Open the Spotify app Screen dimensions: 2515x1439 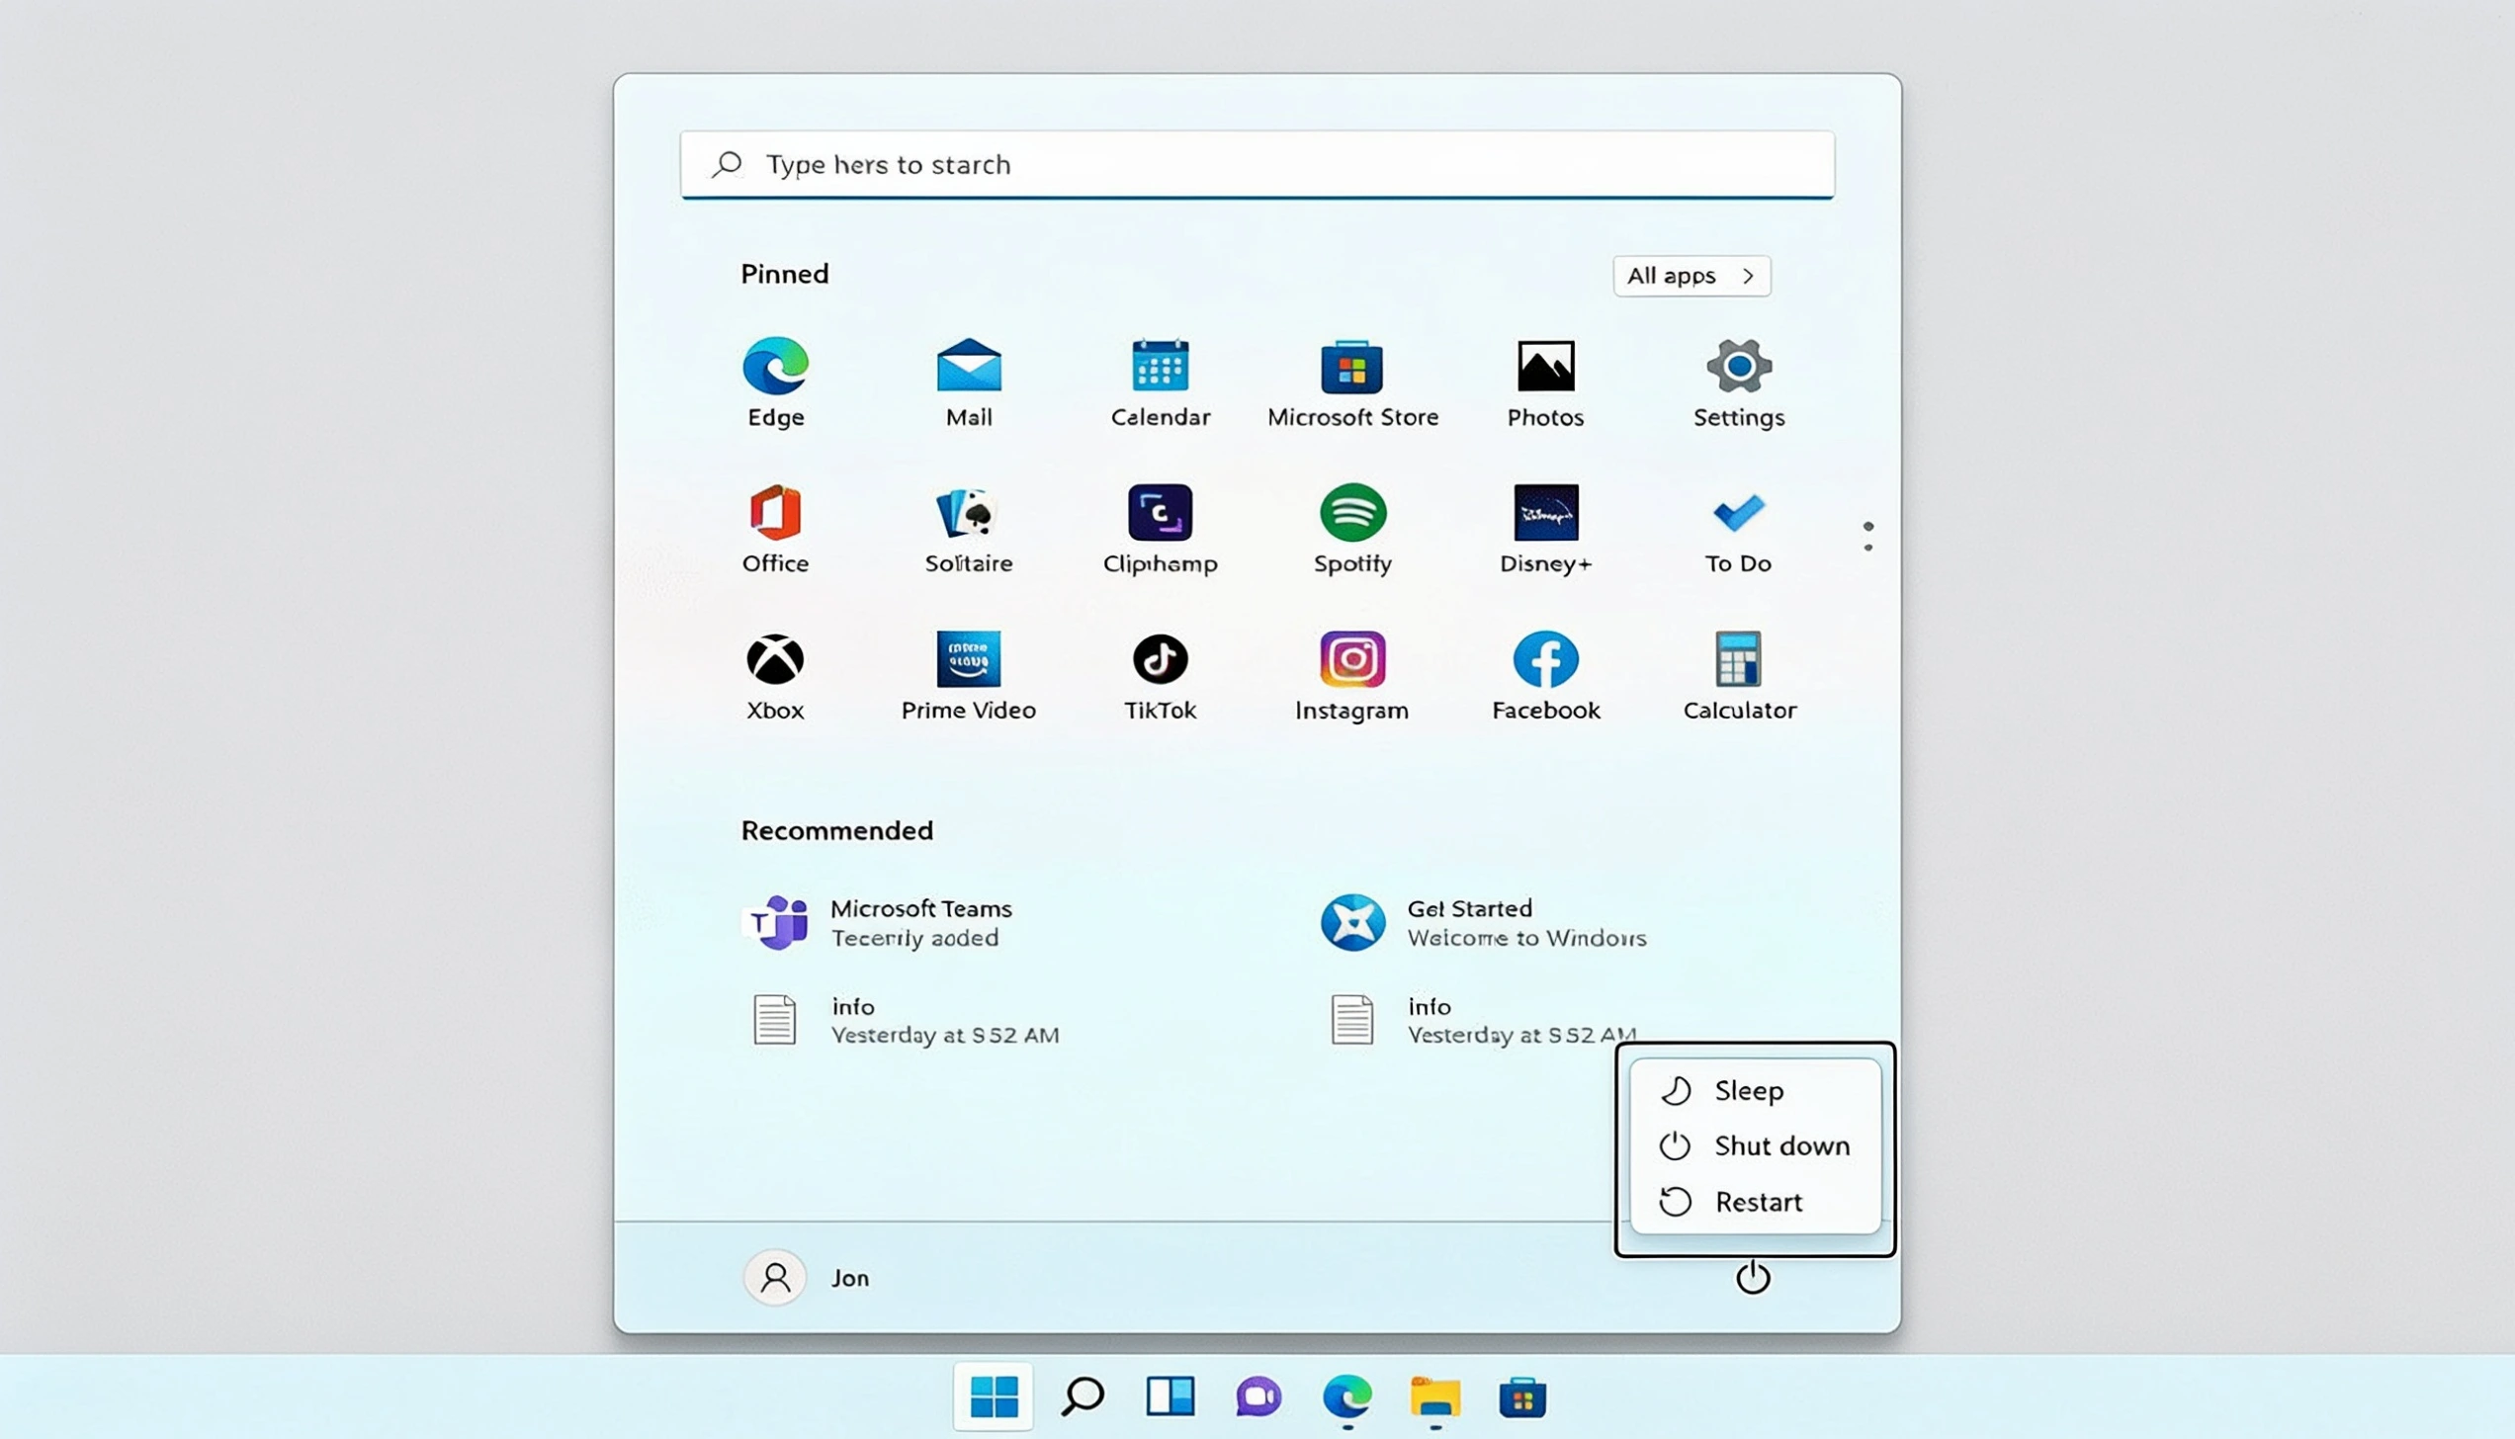1352,529
